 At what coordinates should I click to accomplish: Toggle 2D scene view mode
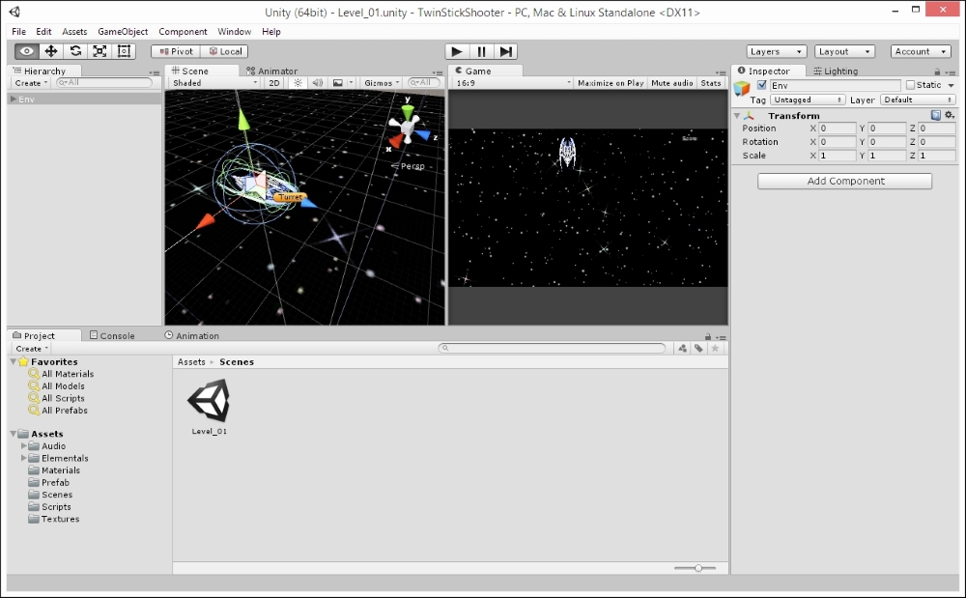(274, 83)
